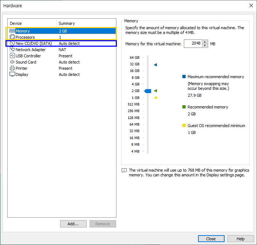Image resolution: width=257 pixels, height=245 pixels.
Task: Click the 32 GB scale label
Action: point(135,64)
